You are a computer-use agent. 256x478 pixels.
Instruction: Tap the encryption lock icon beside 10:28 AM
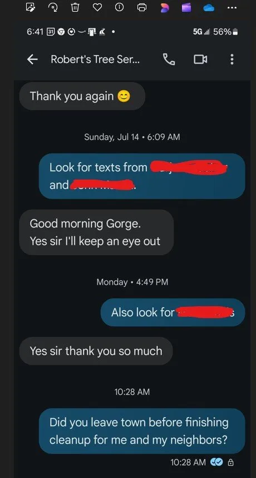(231, 462)
